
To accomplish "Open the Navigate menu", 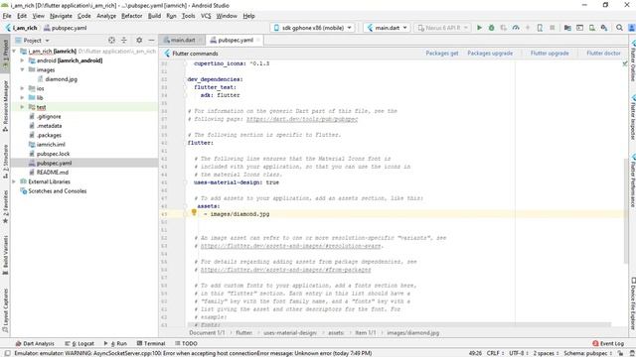I will coord(61,16).
